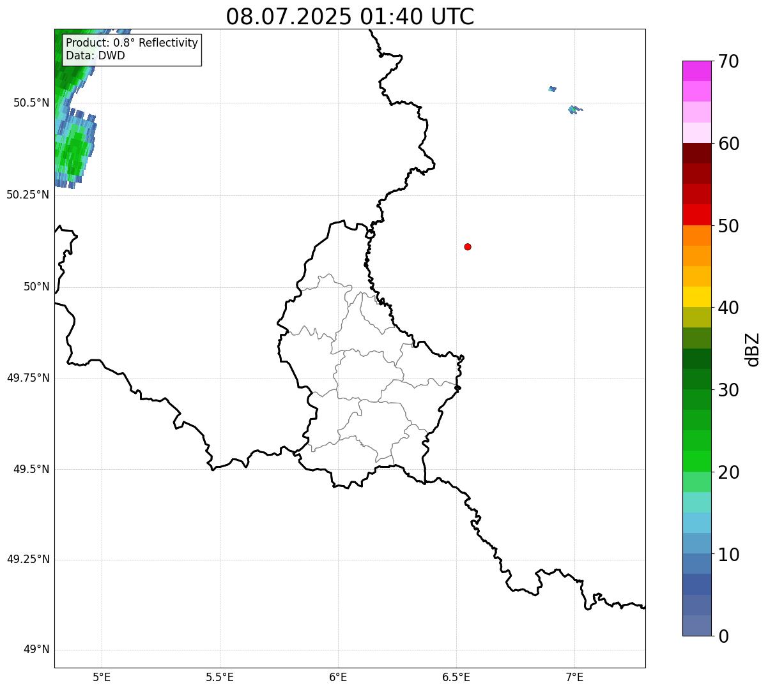Click the '6.5°E' longitude label
The width and height of the screenshot is (768, 690).
456,677
